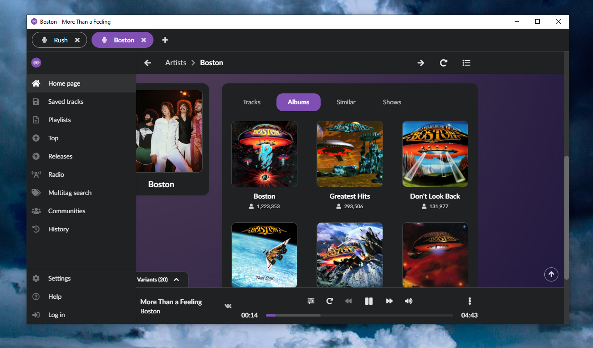Click the Home page house icon
Image resolution: width=593 pixels, height=348 pixels.
pyautogui.click(x=36, y=83)
